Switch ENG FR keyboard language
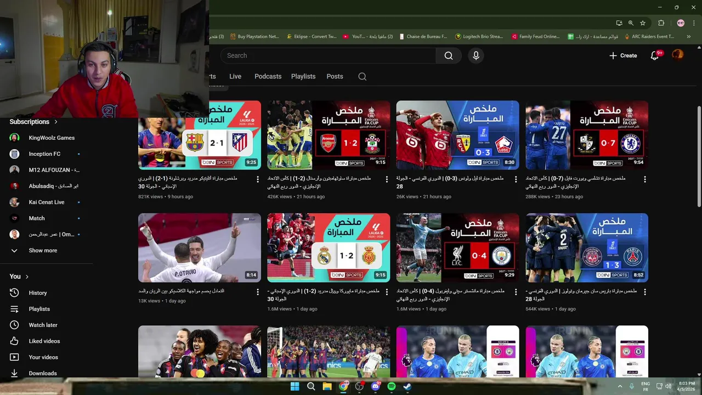702x395 pixels. [x=646, y=386]
